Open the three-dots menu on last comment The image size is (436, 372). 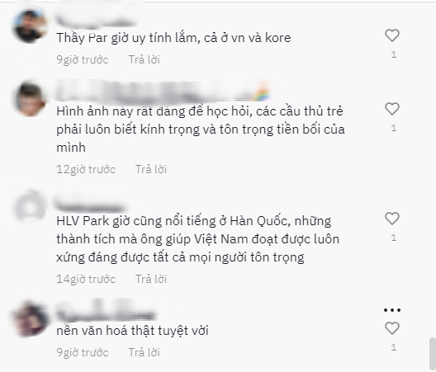pyautogui.click(x=392, y=310)
